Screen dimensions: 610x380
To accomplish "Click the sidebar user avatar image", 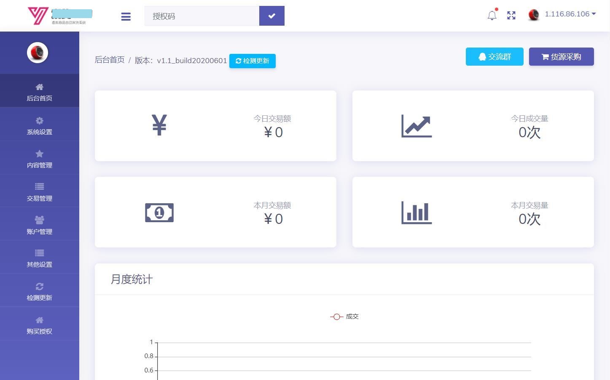I will coord(38,53).
